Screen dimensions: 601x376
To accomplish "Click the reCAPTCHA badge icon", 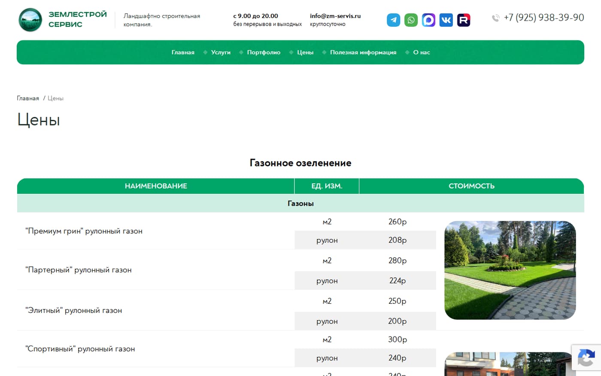I will [x=586, y=358].
